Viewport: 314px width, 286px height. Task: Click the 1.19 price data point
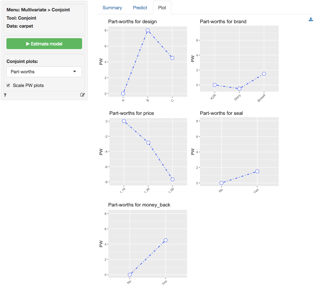click(124, 121)
